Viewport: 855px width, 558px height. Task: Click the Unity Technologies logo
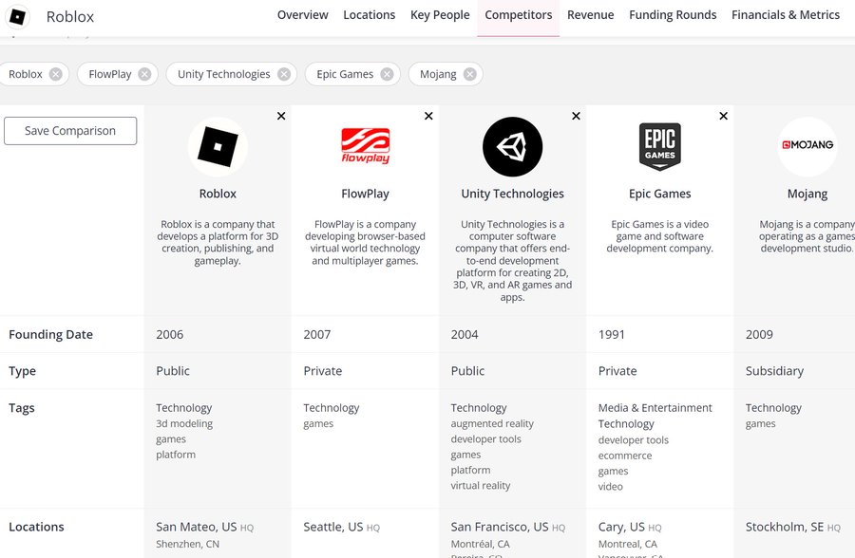coord(513,146)
